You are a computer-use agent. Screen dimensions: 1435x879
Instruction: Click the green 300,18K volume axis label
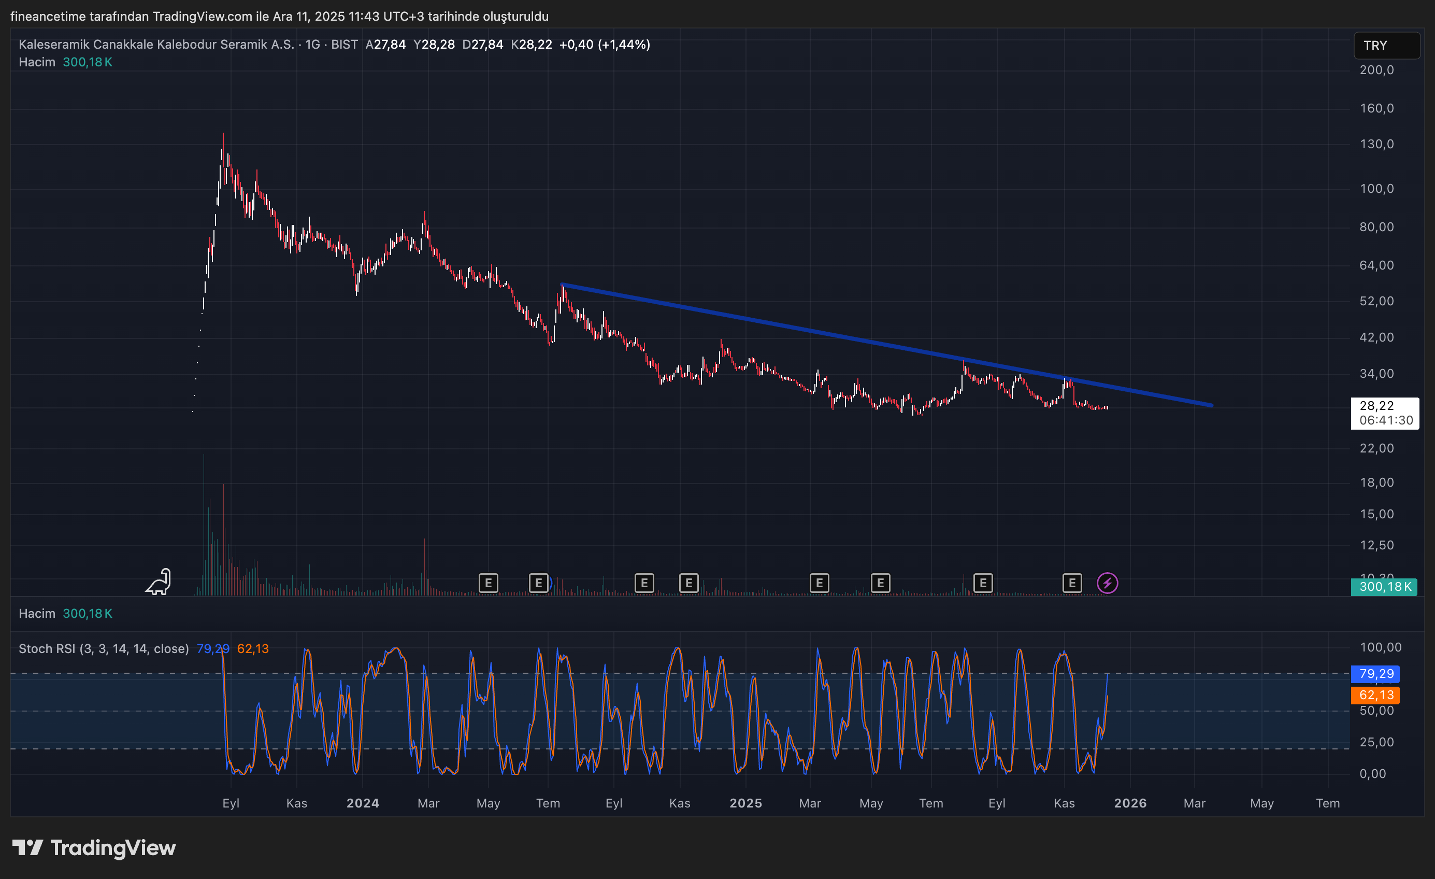1384,587
